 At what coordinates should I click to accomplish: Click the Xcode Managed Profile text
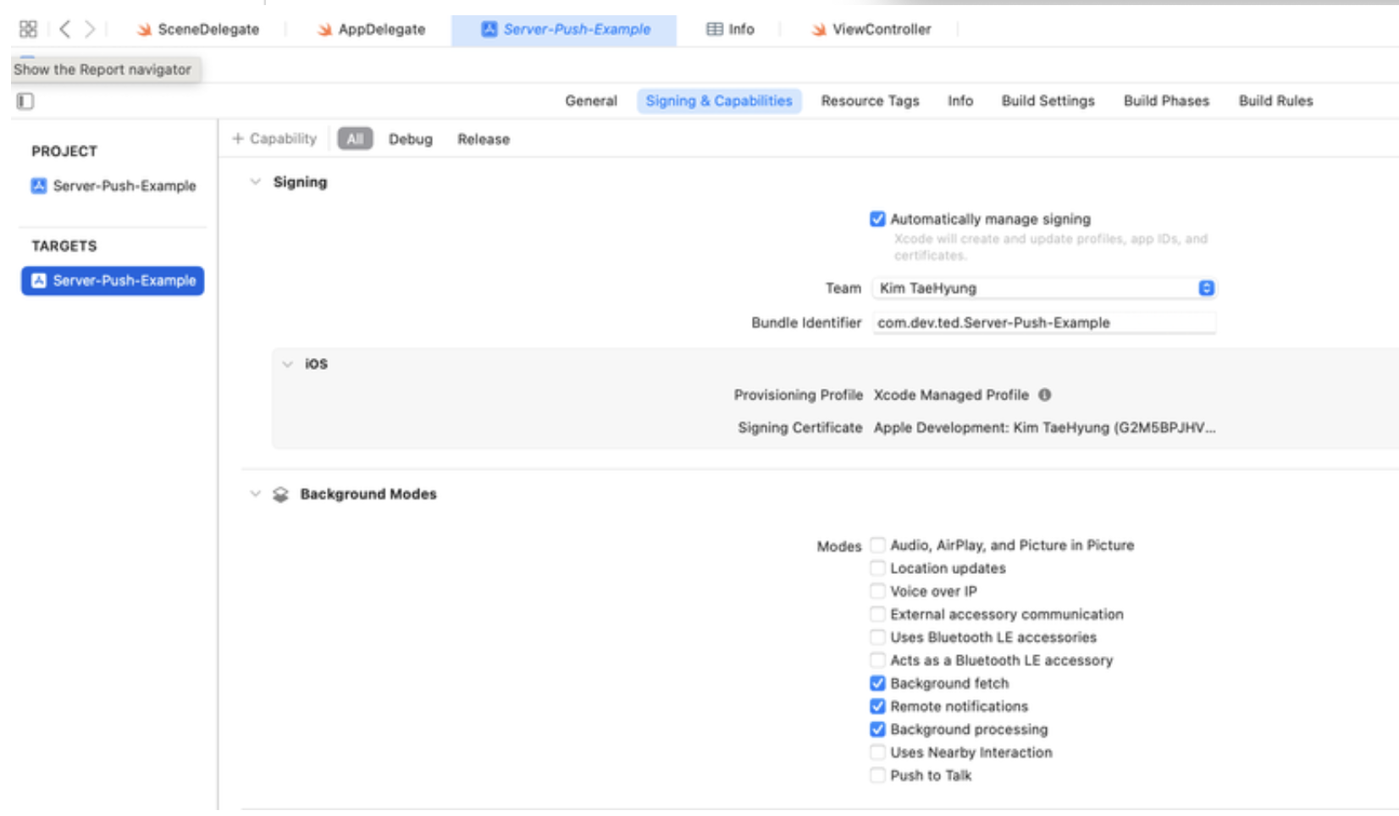pos(951,395)
